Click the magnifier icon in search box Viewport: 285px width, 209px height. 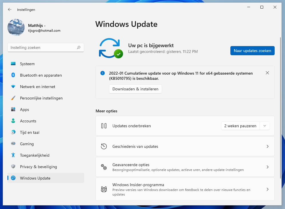pos(79,48)
